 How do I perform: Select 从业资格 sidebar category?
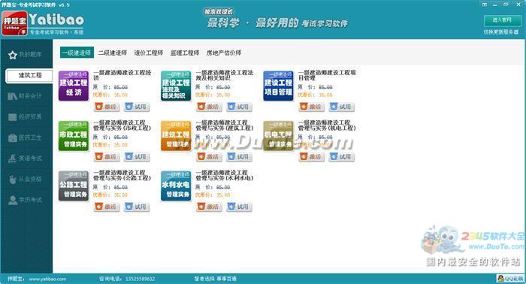pyautogui.click(x=25, y=179)
